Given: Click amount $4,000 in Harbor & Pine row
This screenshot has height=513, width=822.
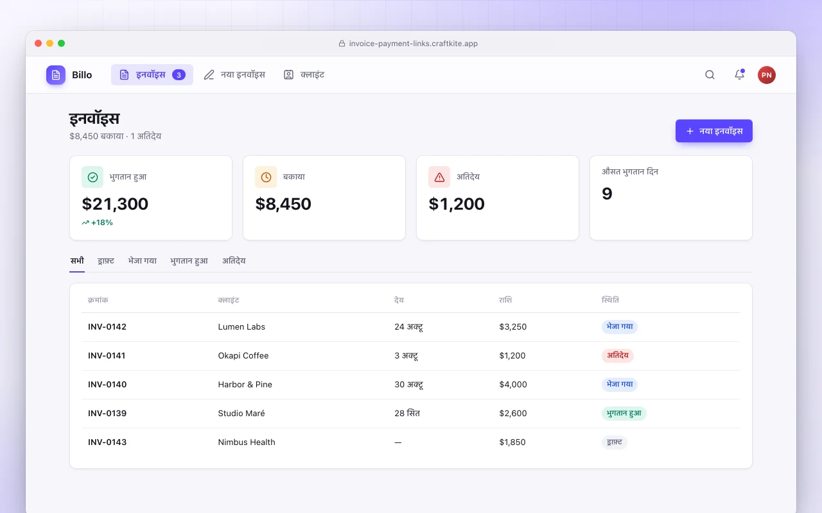Looking at the screenshot, I should click(x=513, y=385).
